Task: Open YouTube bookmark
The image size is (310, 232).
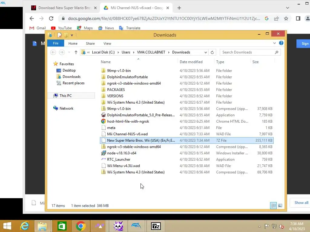Action: point(61,28)
